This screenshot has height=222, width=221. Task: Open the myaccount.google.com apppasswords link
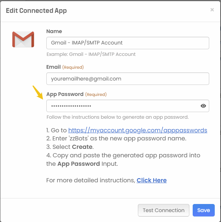(138, 130)
